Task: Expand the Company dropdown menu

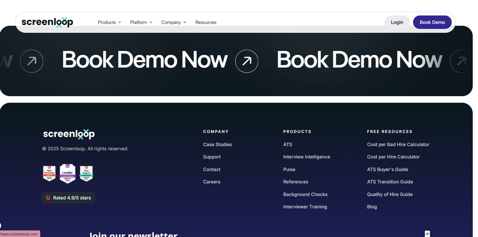Action: (174, 22)
